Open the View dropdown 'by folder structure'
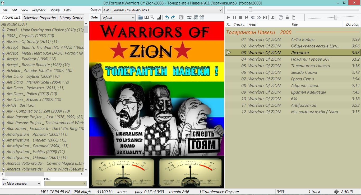 point(21,184)
